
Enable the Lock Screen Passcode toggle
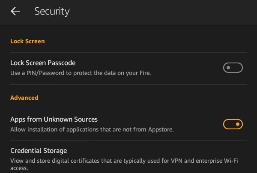233,68
